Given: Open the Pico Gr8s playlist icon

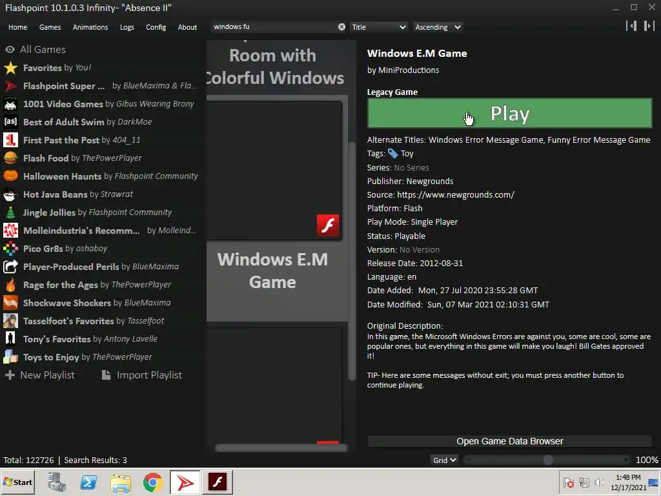Looking at the screenshot, I should 10,249.
